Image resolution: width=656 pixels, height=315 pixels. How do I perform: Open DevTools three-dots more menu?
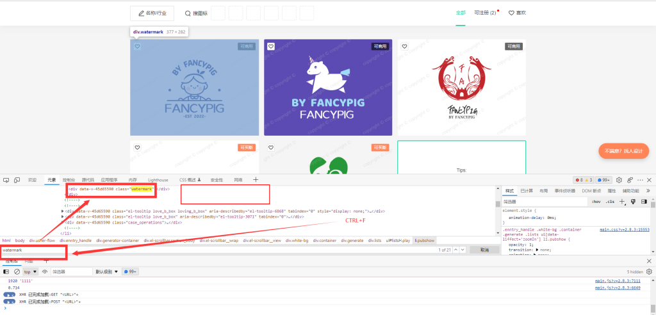point(640,180)
